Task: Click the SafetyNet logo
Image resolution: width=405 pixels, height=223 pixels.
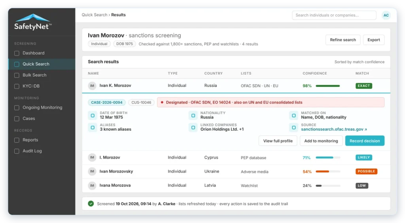Action: point(33,22)
